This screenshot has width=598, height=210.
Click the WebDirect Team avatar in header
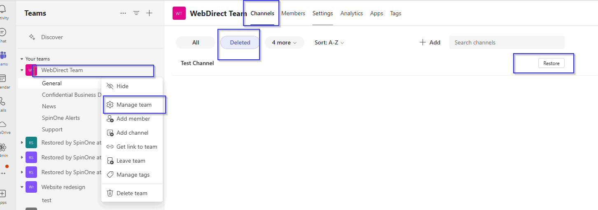[x=179, y=13]
